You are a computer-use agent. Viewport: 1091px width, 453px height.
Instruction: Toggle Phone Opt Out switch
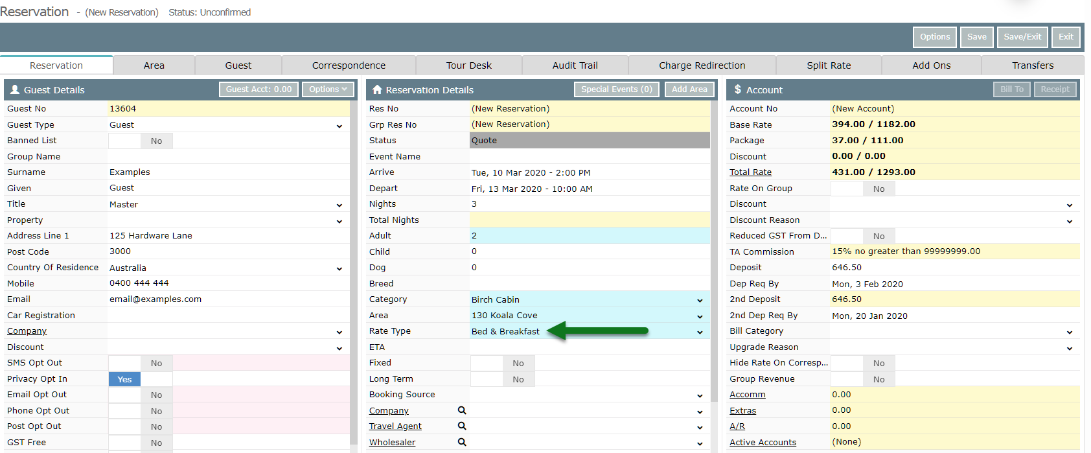click(141, 411)
